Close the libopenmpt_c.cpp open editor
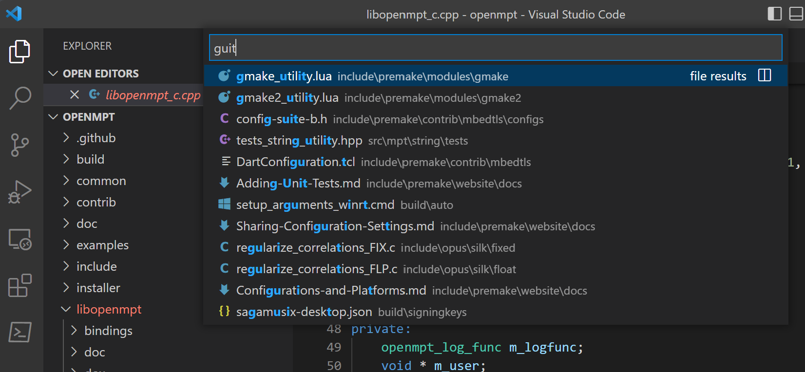Viewport: 805px width, 372px height. click(x=75, y=94)
